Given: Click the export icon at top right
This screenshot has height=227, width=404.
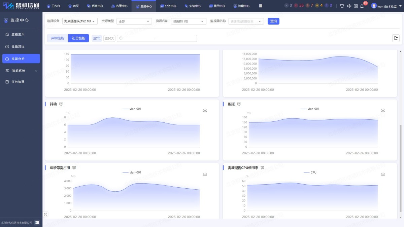Looking at the screenshot, I should (396, 38).
